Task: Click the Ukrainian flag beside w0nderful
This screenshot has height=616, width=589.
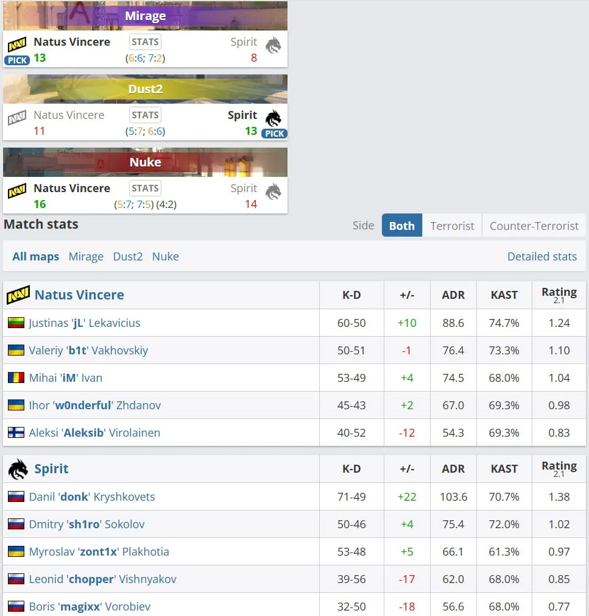Action: point(16,406)
